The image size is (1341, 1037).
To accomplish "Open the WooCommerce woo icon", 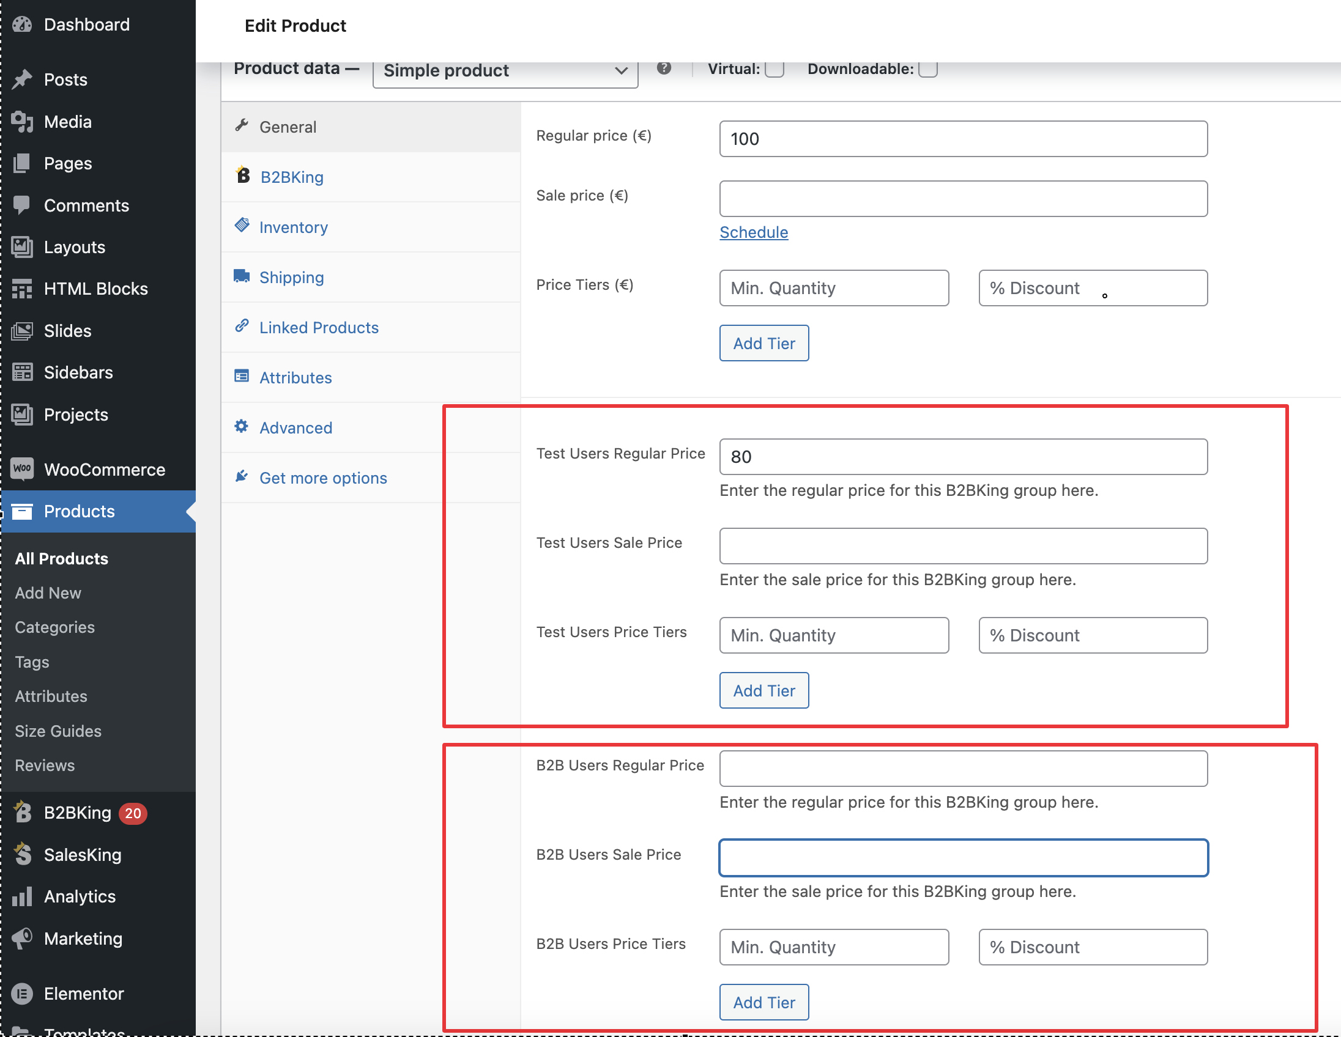I will click(22, 470).
